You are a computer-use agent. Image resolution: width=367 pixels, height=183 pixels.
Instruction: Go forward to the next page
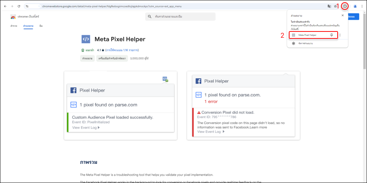coord(12,6)
